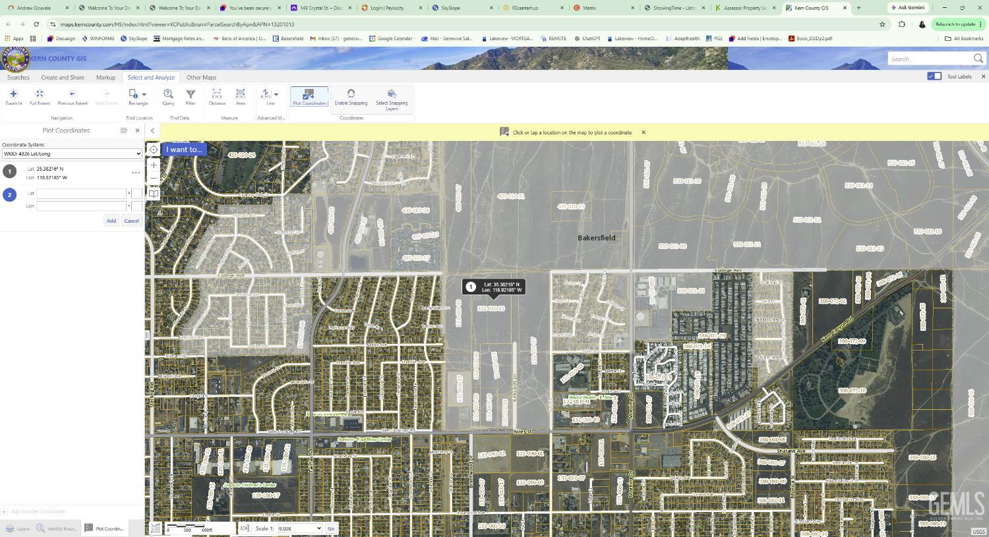Open the I want to... menu

click(184, 150)
